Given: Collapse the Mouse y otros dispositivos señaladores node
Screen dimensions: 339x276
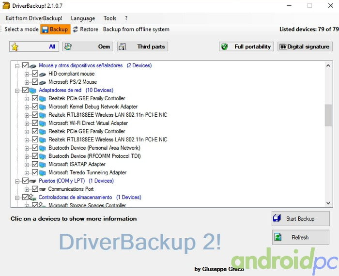Looking at the screenshot, I should coord(17,66).
